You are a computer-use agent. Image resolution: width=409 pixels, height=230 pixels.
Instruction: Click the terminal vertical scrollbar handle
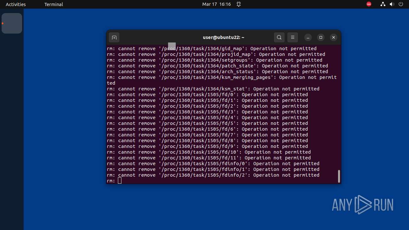pos(339,176)
